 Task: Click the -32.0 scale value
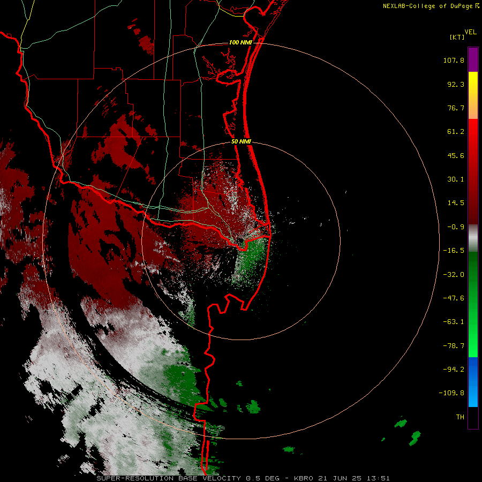pos(454,275)
